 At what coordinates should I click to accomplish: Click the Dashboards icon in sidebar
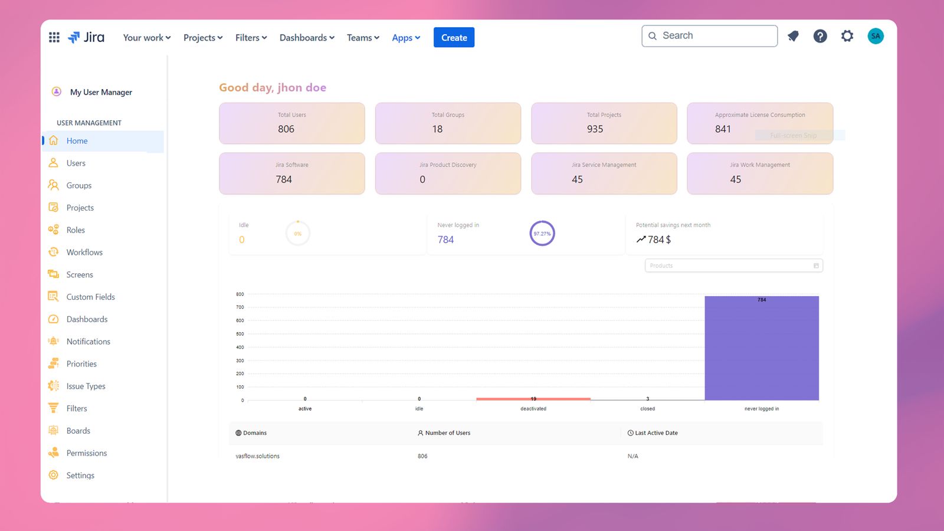[x=54, y=319]
